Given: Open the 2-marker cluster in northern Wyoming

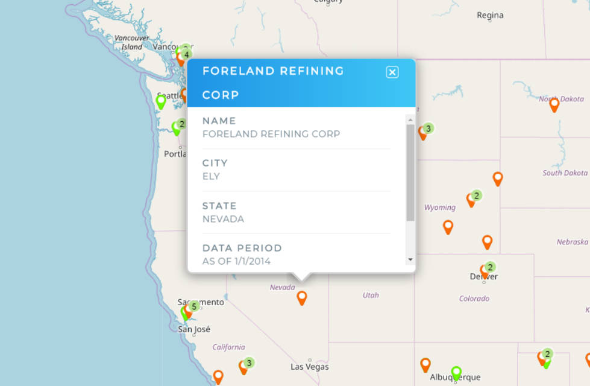Looking at the screenshot, I should click(x=476, y=195).
